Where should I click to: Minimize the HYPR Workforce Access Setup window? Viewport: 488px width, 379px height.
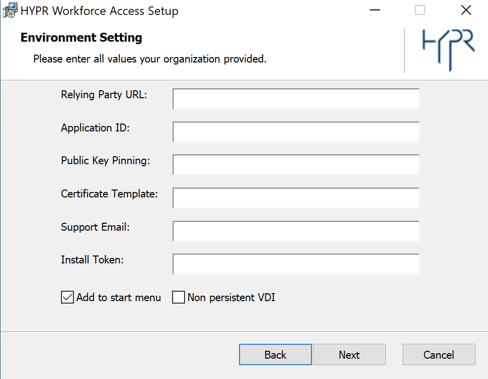coord(375,10)
